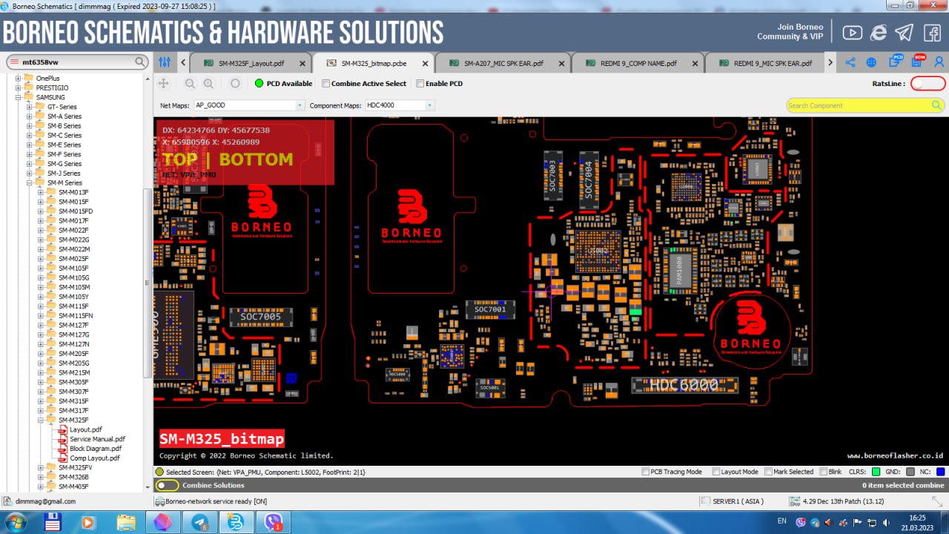Expand the GT- Series node
The width and height of the screenshot is (949, 534).
tap(30, 107)
